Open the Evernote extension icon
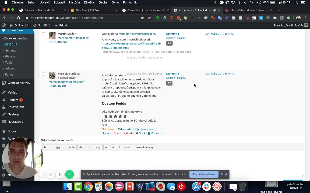This screenshot has width=310, height=193. (158, 18)
